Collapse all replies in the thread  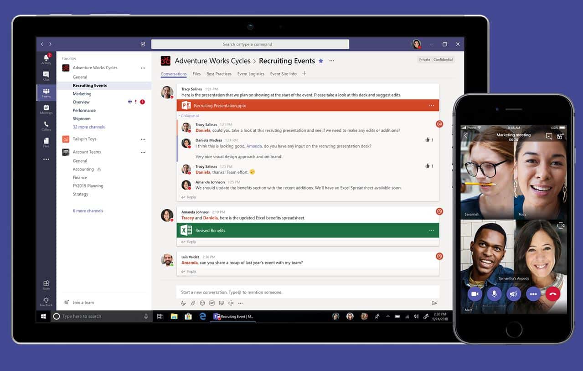189,116
